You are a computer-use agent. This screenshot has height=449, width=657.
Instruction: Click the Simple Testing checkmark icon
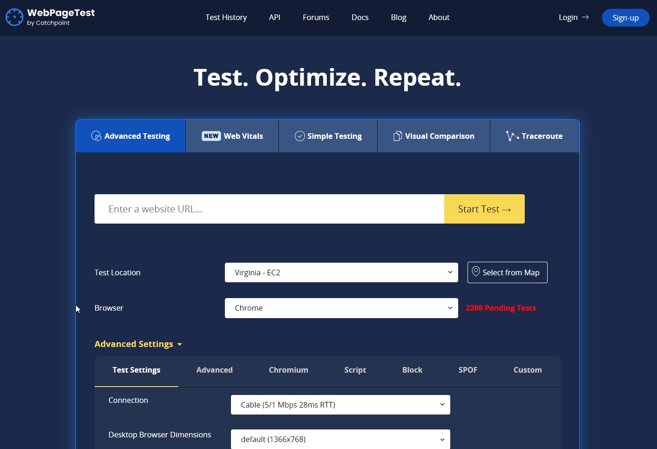(299, 136)
